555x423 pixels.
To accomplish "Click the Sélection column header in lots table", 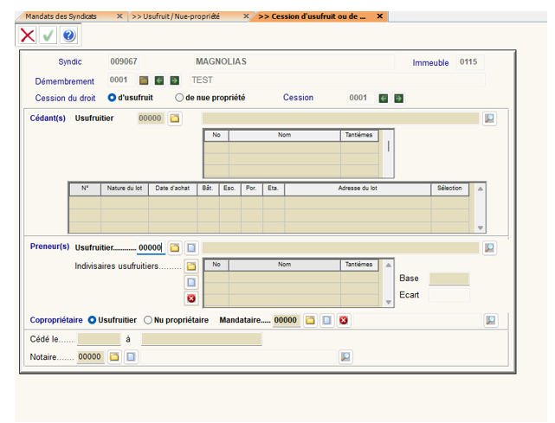I will point(449,189).
